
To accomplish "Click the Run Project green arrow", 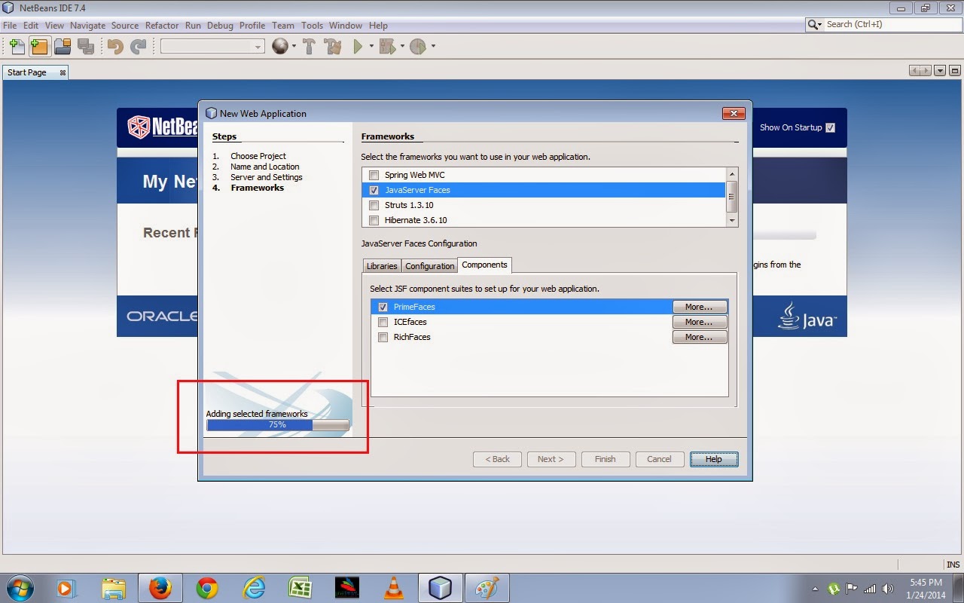I will tap(358, 47).
